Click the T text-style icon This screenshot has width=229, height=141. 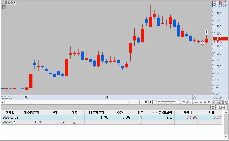(209, 102)
